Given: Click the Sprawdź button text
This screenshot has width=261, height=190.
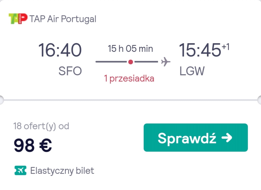Looking at the screenshot, I should point(187,138).
